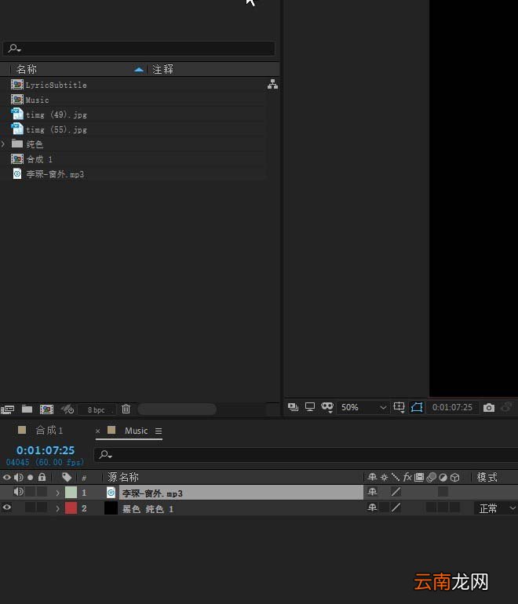This screenshot has width=518, height=604.
Task: Select the preview display monitor icon
Action: coord(310,407)
